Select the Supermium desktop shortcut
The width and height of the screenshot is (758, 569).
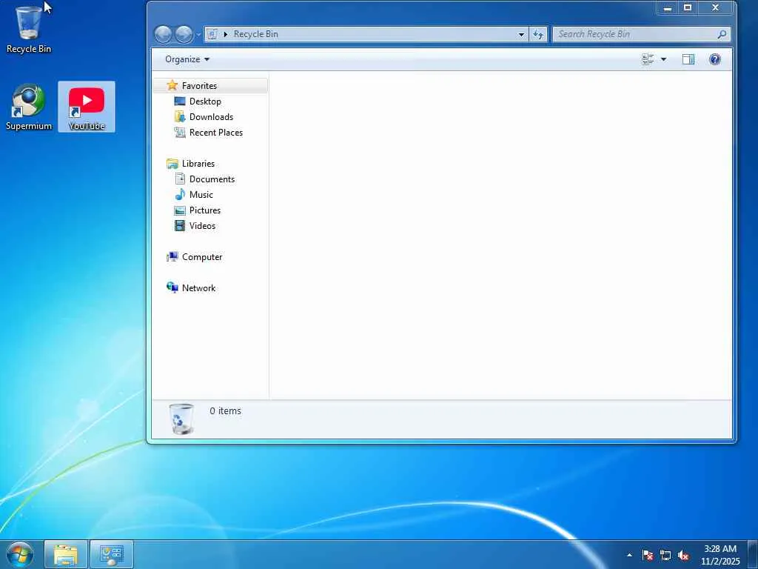29,107
